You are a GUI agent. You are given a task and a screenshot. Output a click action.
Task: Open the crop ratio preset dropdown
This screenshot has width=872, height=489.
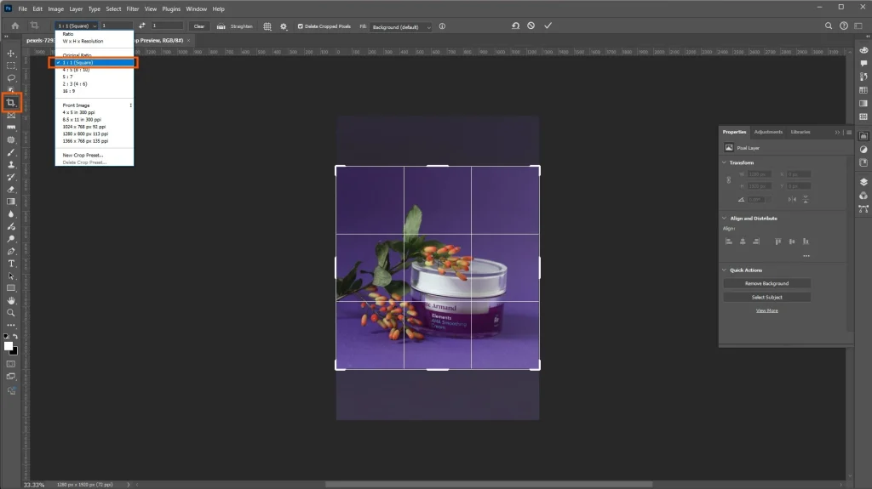[x=77, y=26]
